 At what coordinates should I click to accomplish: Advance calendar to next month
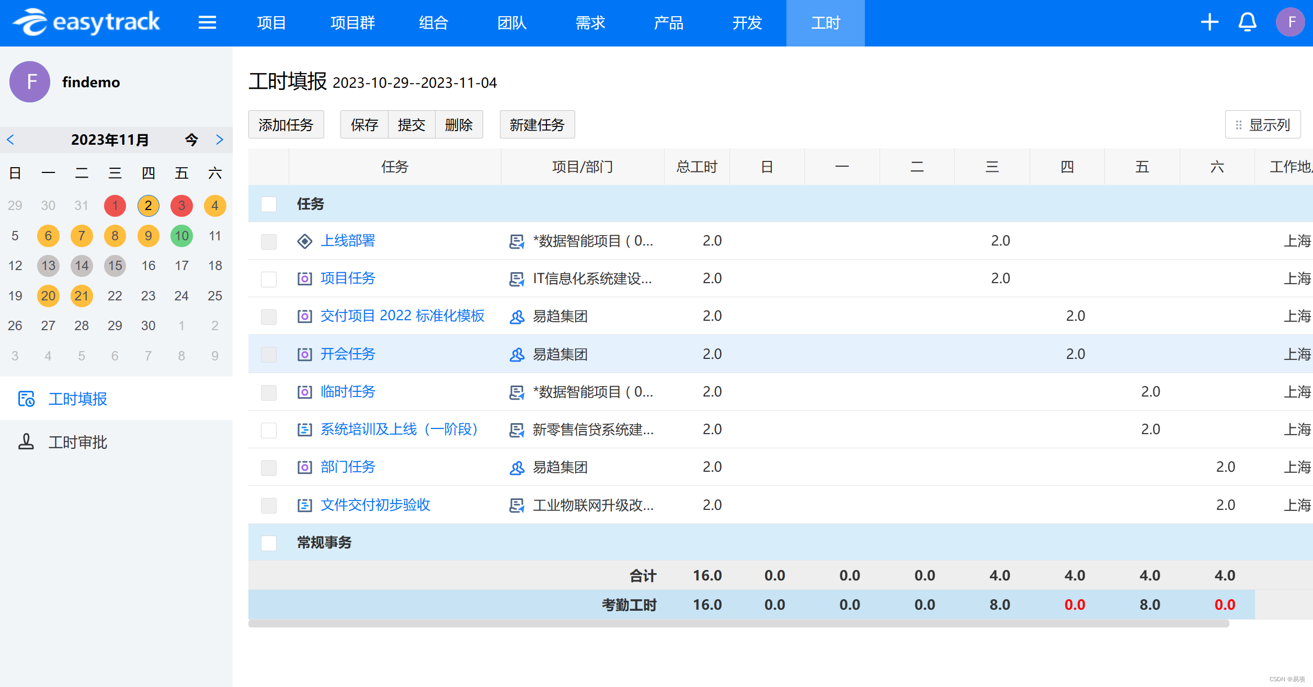click(x=220, y=139)
